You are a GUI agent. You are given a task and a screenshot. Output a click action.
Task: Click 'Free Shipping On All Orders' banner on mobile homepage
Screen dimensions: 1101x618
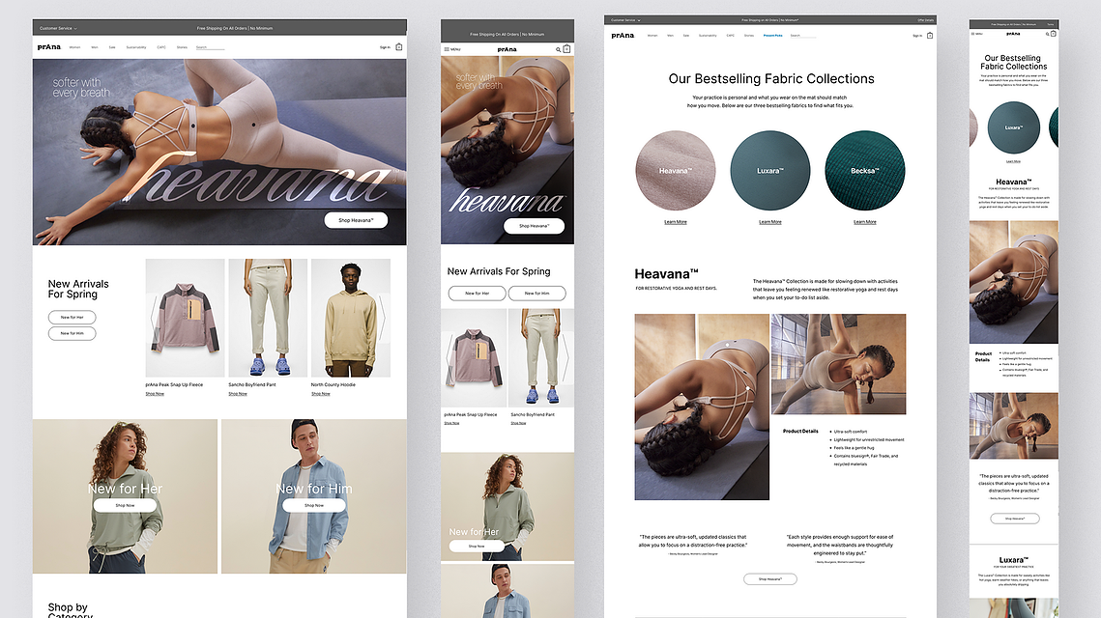pos(507,34)
